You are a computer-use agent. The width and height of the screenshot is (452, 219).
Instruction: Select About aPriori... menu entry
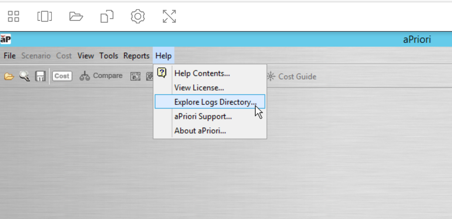tap(210, 131)
